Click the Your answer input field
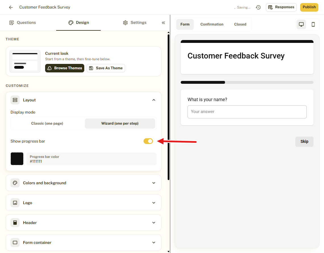Viewport: 324px width, 253px height. (247, 112)
